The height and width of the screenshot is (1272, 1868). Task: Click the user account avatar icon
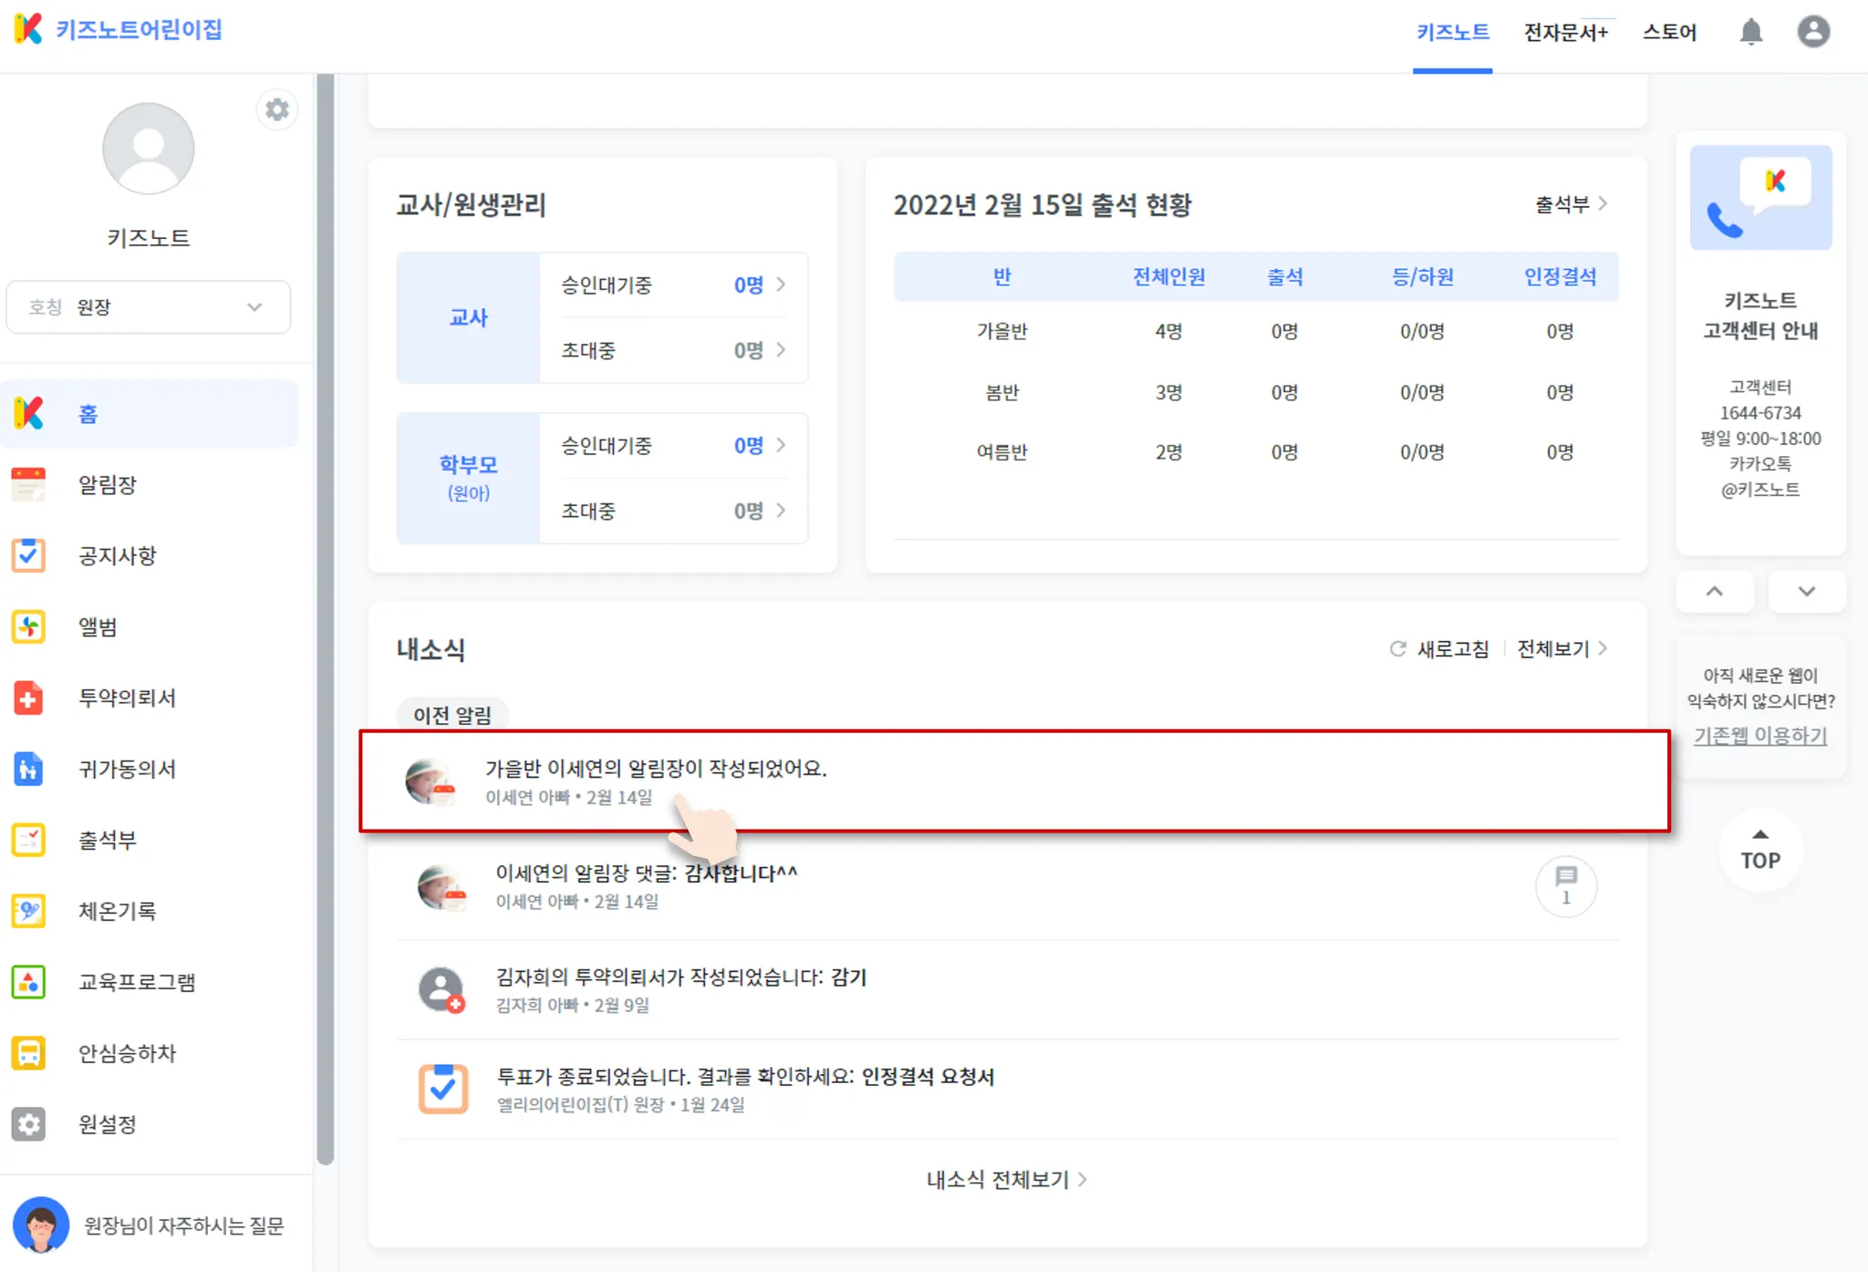(1813, 32)
